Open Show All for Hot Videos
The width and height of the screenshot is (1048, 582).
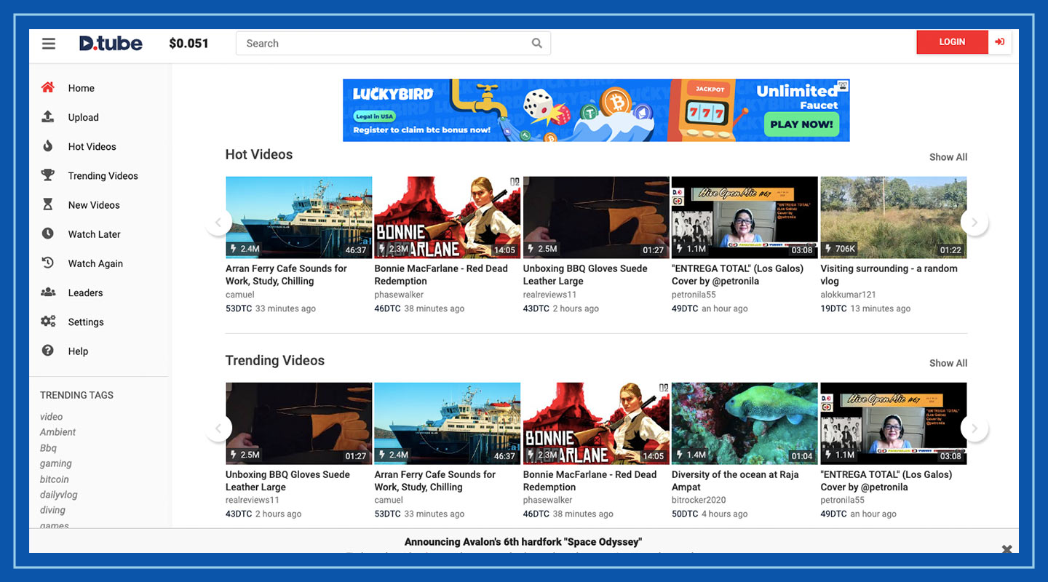point(948,156)
